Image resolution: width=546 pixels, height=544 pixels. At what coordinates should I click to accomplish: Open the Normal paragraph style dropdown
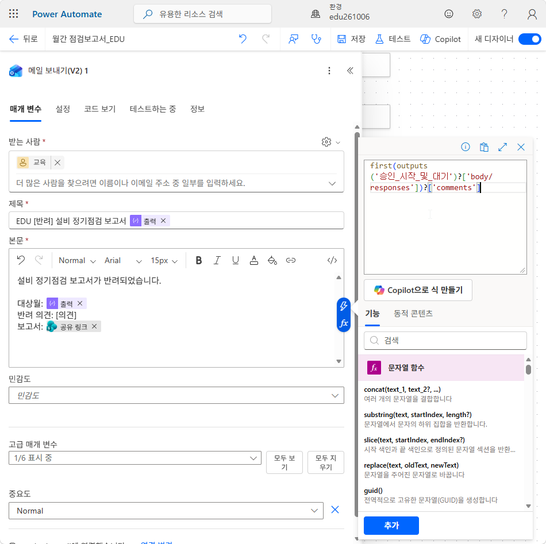(78, 260)
